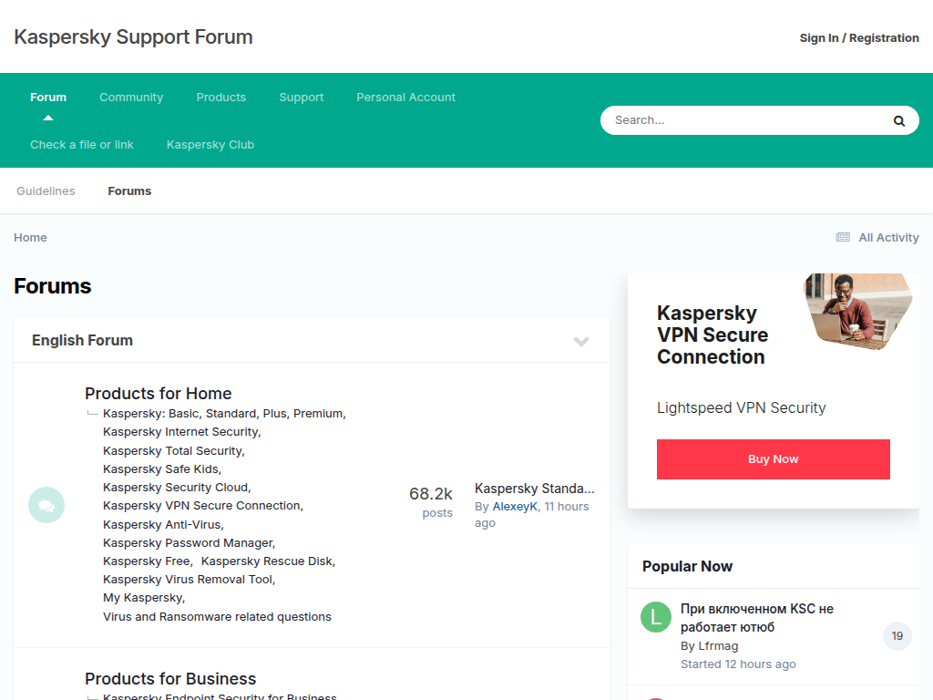Collapse the English Forum section
The image size is (933, 700).
(x=581, y=341)
